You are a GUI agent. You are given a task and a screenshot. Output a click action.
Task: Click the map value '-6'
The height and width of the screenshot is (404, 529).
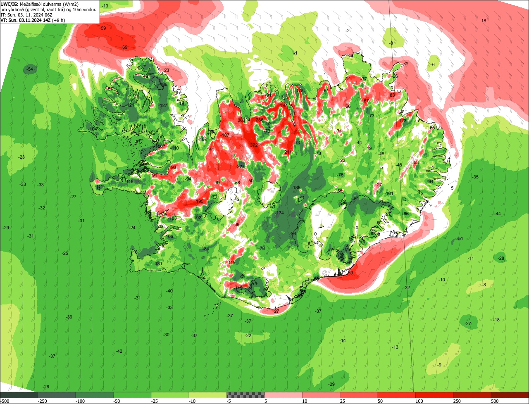(x=433, y=64)
